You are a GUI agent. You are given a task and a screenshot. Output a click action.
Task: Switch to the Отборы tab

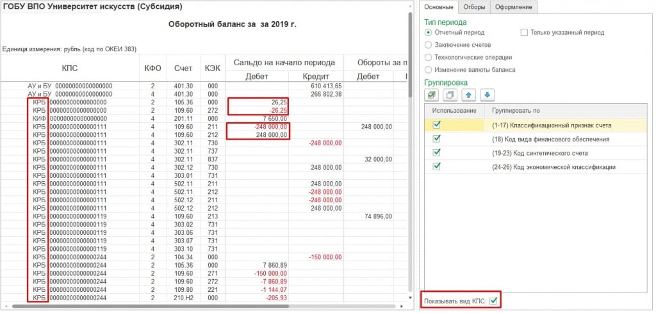coord(473,7)
